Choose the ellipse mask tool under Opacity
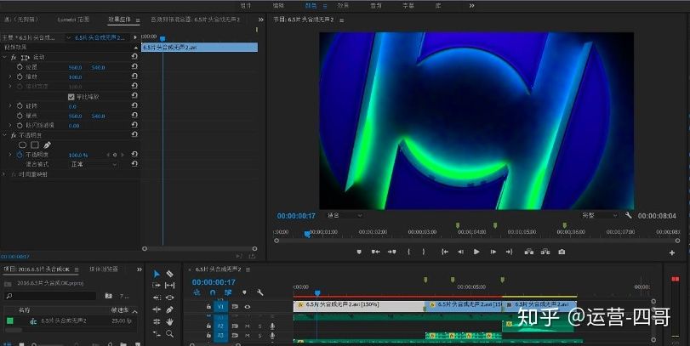Image resolution: width=690 pixels, height=346 pixels. (23, 145)
